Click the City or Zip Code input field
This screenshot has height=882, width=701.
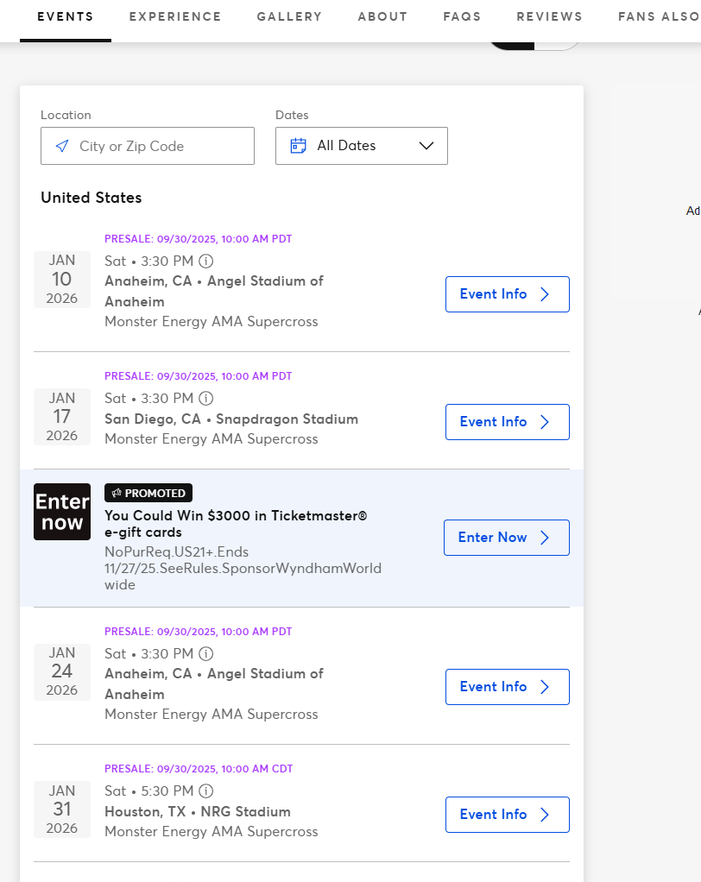[x=160, y=146]
